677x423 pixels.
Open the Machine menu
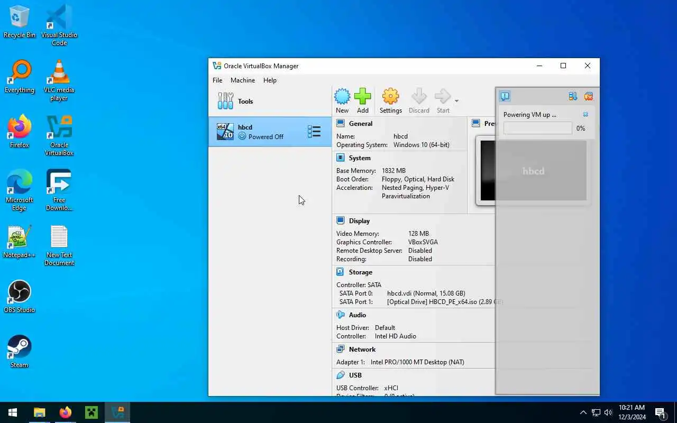pos(243,80)
